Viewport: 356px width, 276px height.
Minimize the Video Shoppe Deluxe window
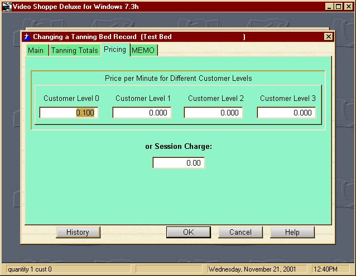click(x=330, y=7)
